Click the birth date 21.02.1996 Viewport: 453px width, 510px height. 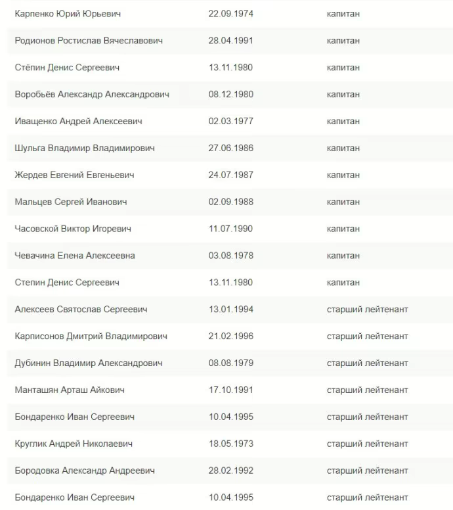[230, 336]
